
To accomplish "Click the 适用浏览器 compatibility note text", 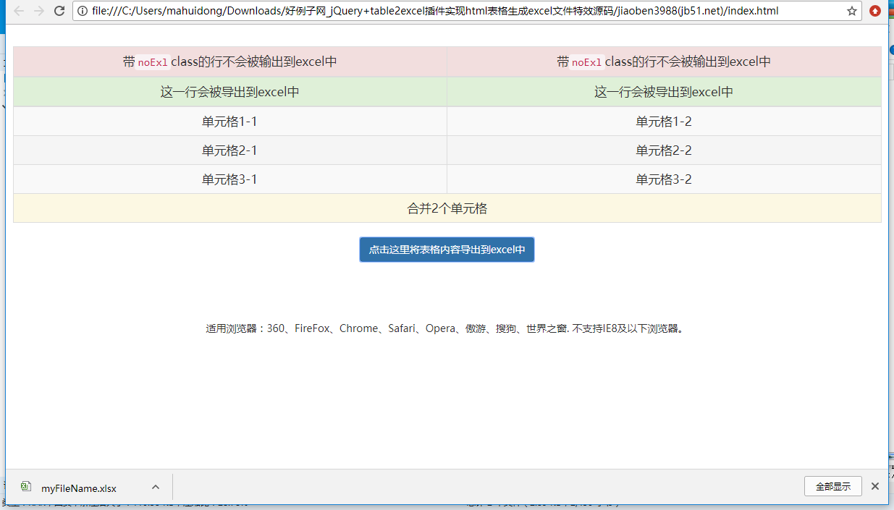I will click(445, 328).
